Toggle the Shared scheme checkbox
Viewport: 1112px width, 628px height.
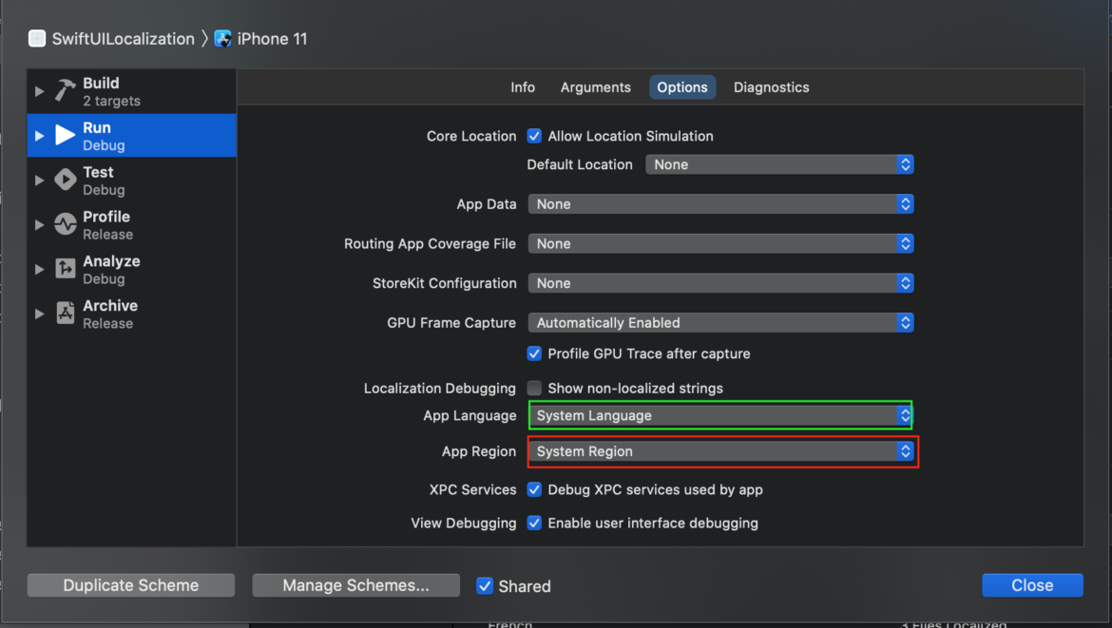tap(485, 585)
